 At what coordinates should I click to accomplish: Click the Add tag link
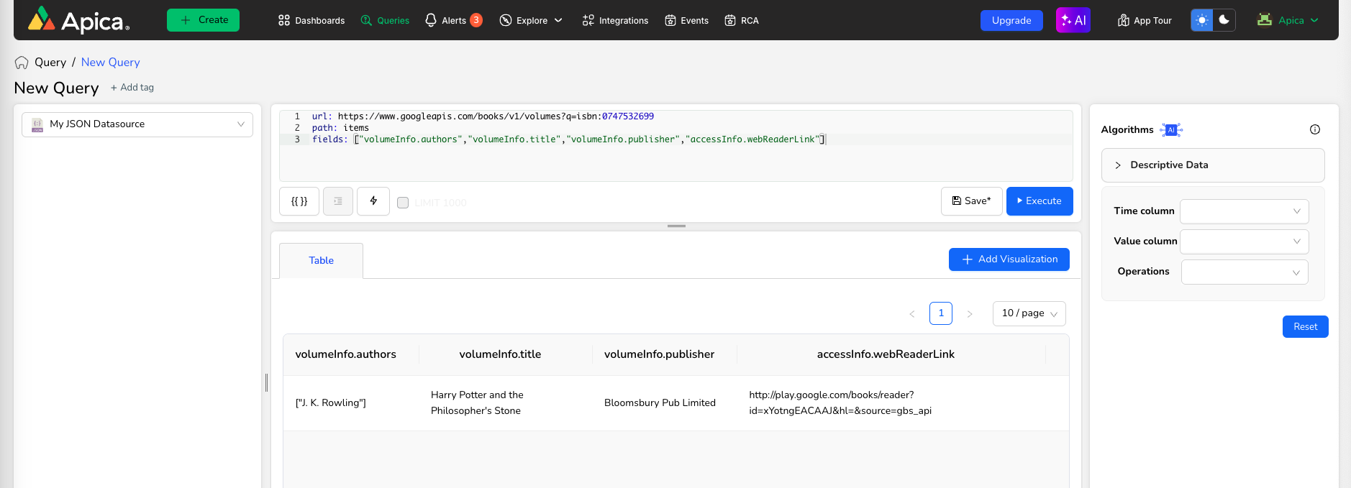[132, 88]
